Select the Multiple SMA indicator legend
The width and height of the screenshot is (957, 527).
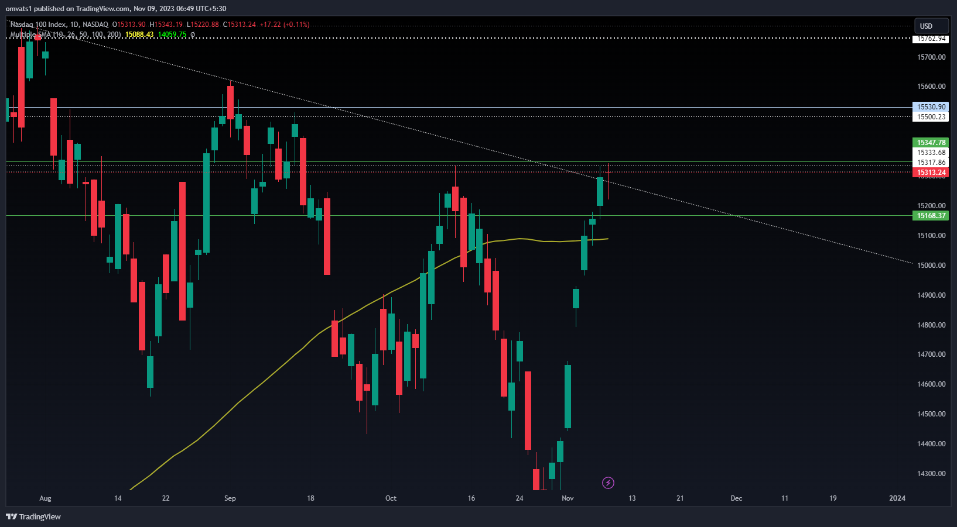[x=66, y=35]
